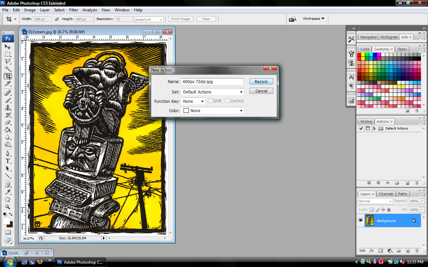Screen dimensions: 428x267
Task: Open the Image menu
Action: (x=30, y=10)
